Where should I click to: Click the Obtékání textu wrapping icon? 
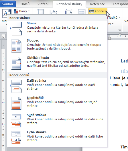point(16,63)
